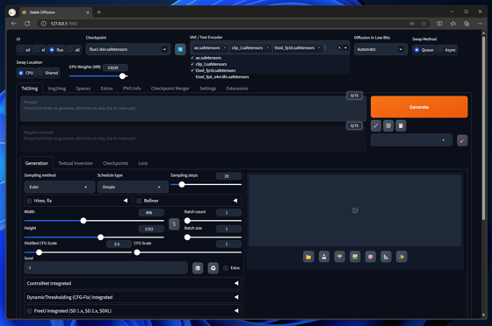Open the Spaces tab
The image size is (492, 326).
point(83,89)
